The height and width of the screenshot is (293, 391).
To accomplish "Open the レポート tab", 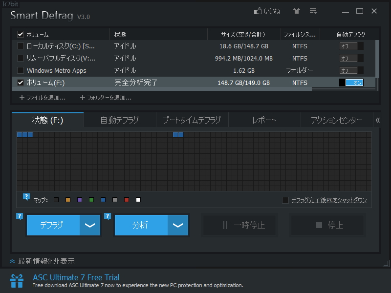I will pyautogui.click(x=264, y=120).
